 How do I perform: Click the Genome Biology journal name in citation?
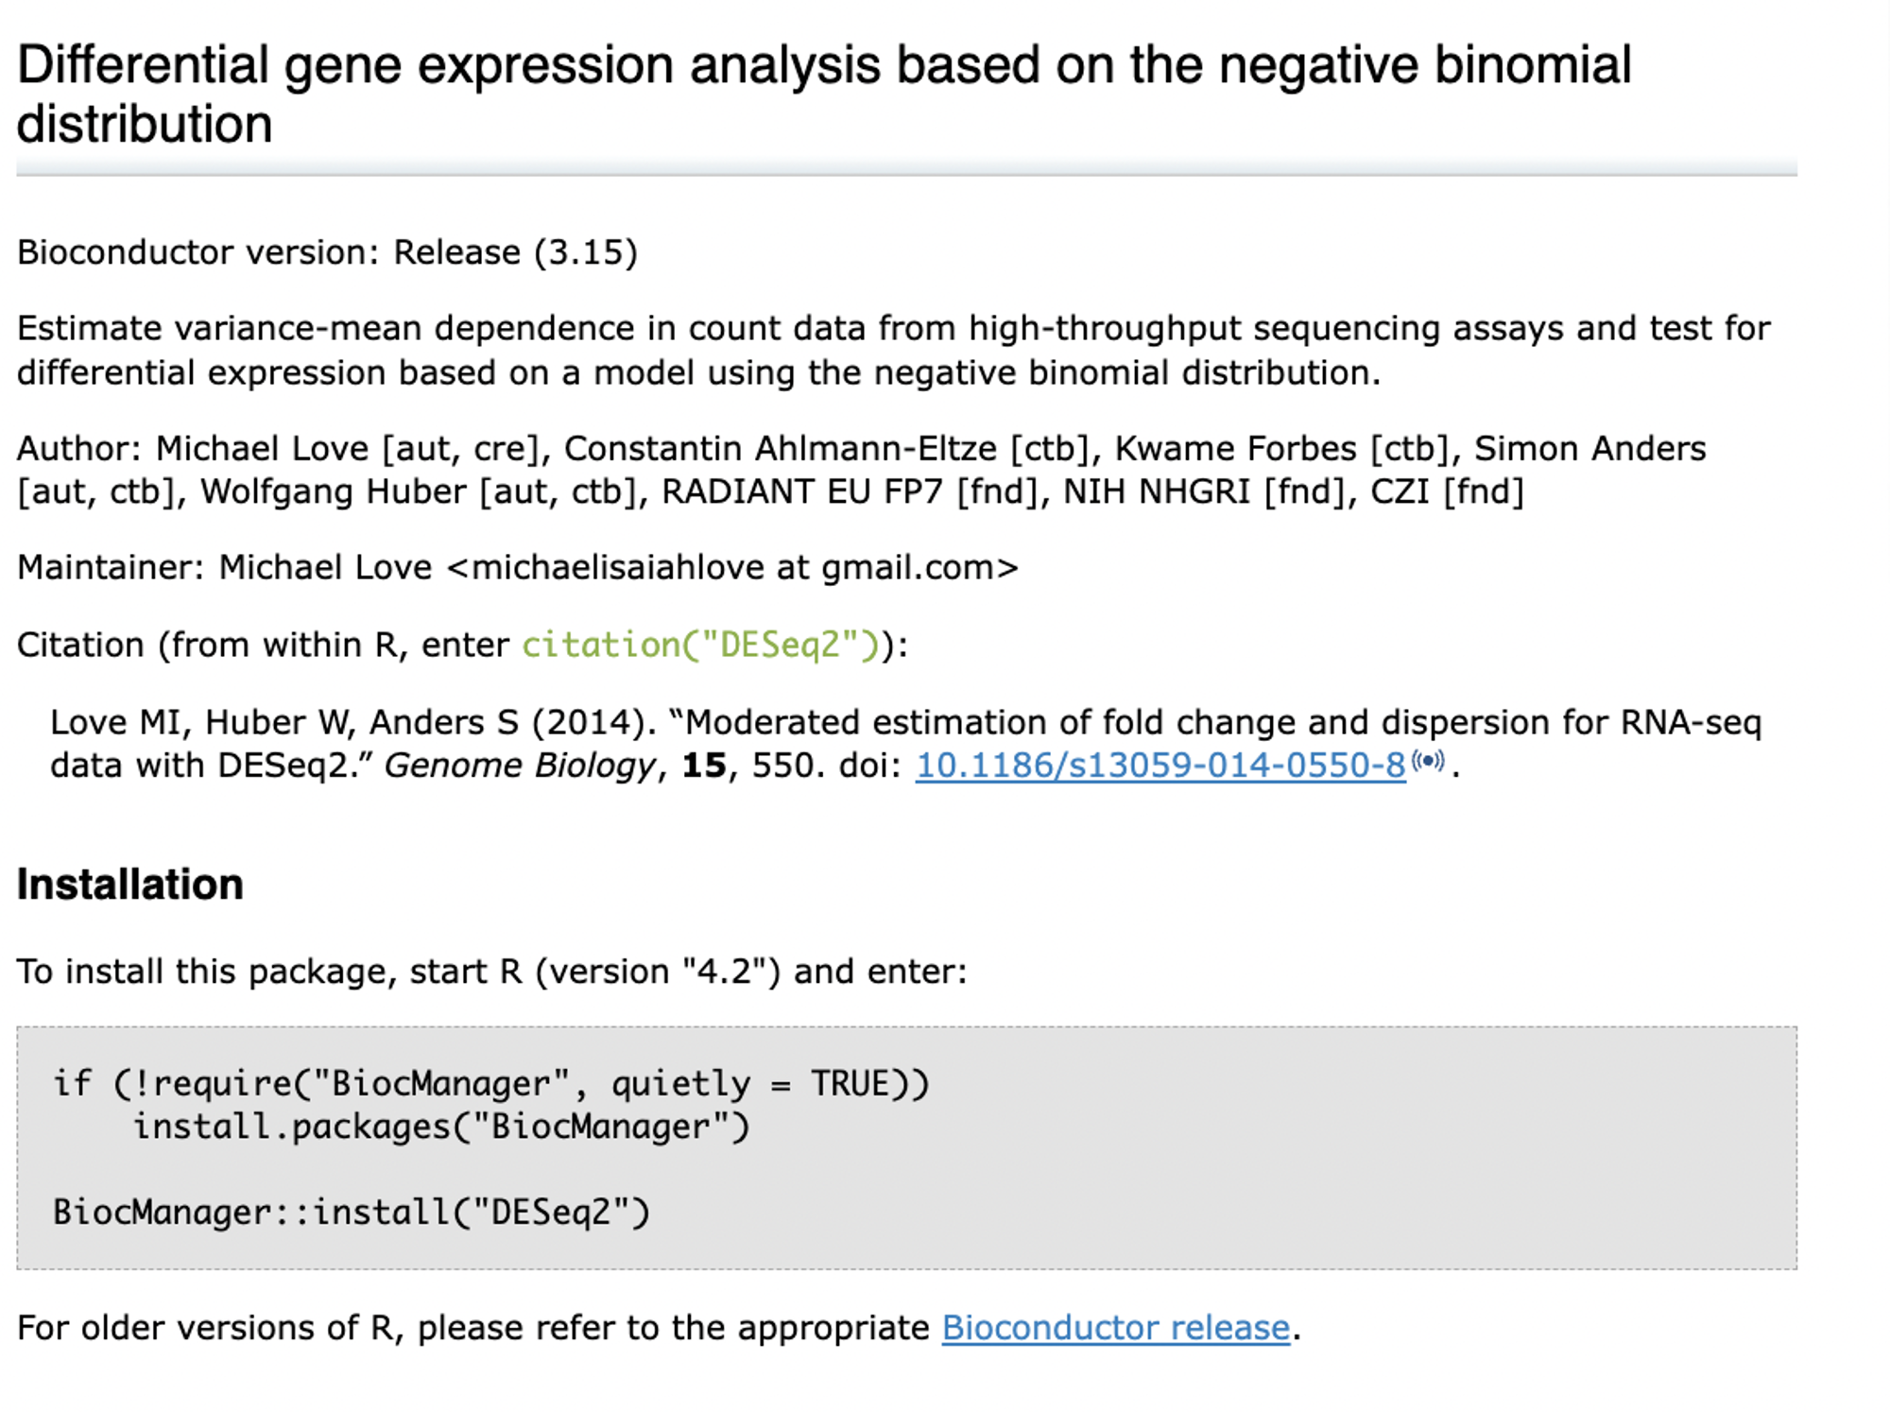[520, 766]
